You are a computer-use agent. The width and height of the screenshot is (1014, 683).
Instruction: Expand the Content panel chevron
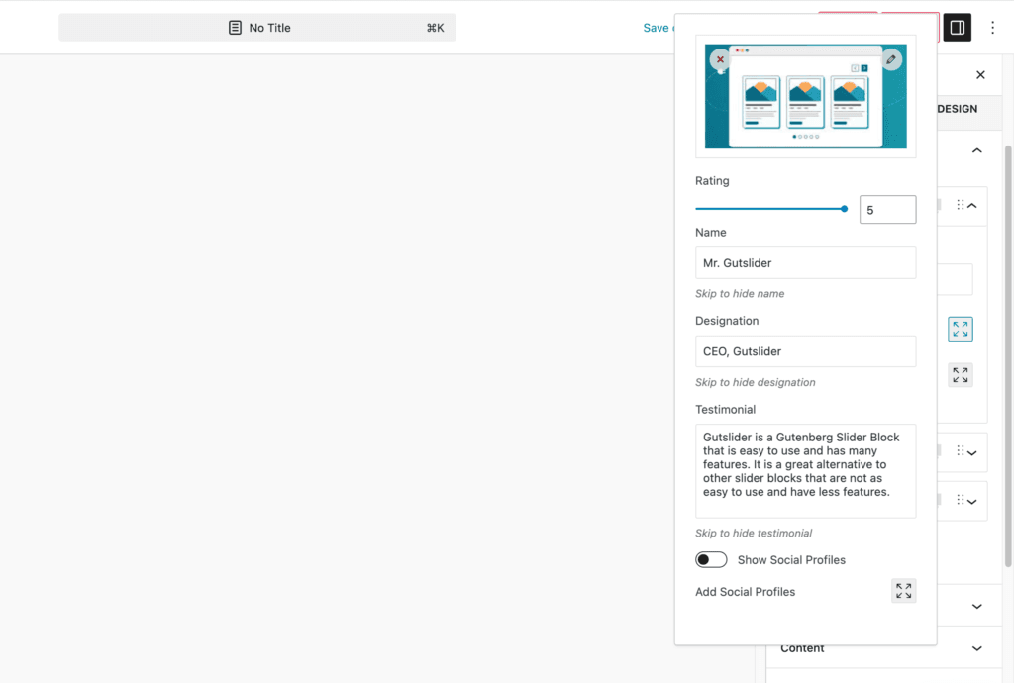tap(976, 648)
